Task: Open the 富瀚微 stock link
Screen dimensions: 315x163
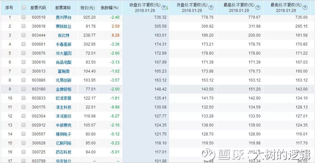Action: click(63, 71)
